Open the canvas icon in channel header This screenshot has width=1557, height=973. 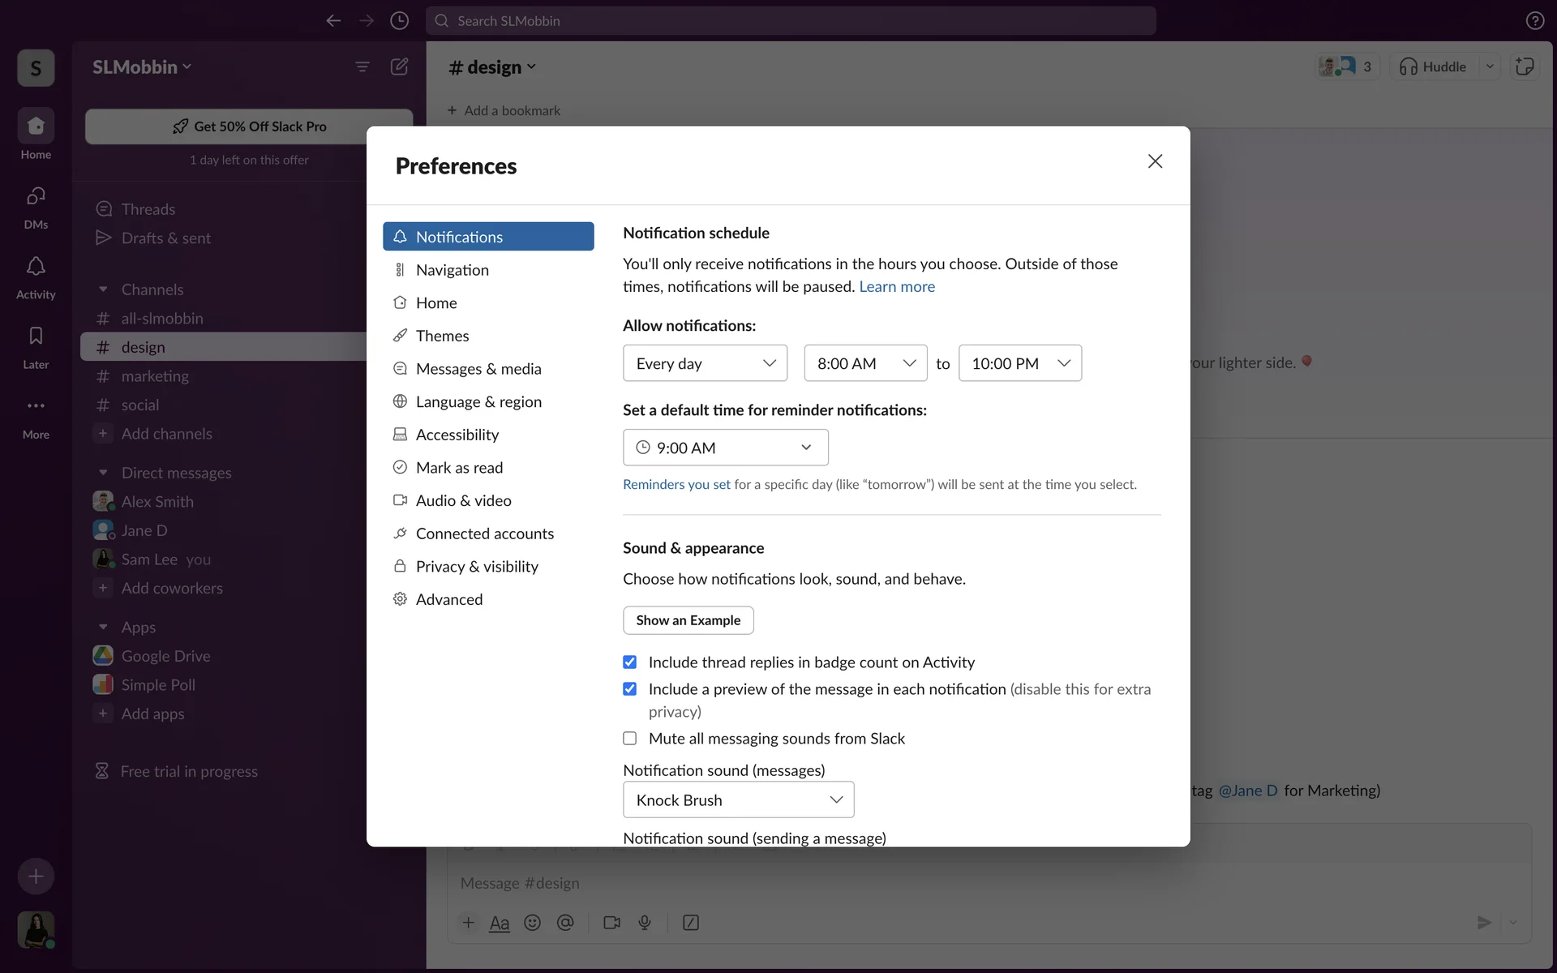pos(1525,66)
